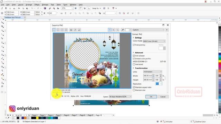Select the Zoom tool in toolbox
The height and width of the screenshot is (124, 221).
(2, 31)
